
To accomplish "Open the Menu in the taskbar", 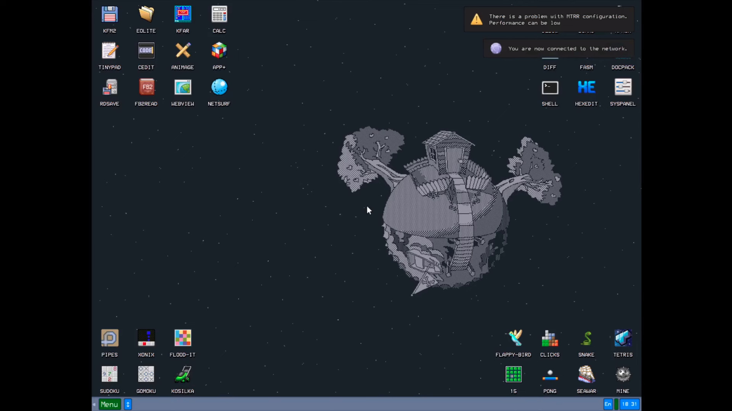I will (109, 404).
